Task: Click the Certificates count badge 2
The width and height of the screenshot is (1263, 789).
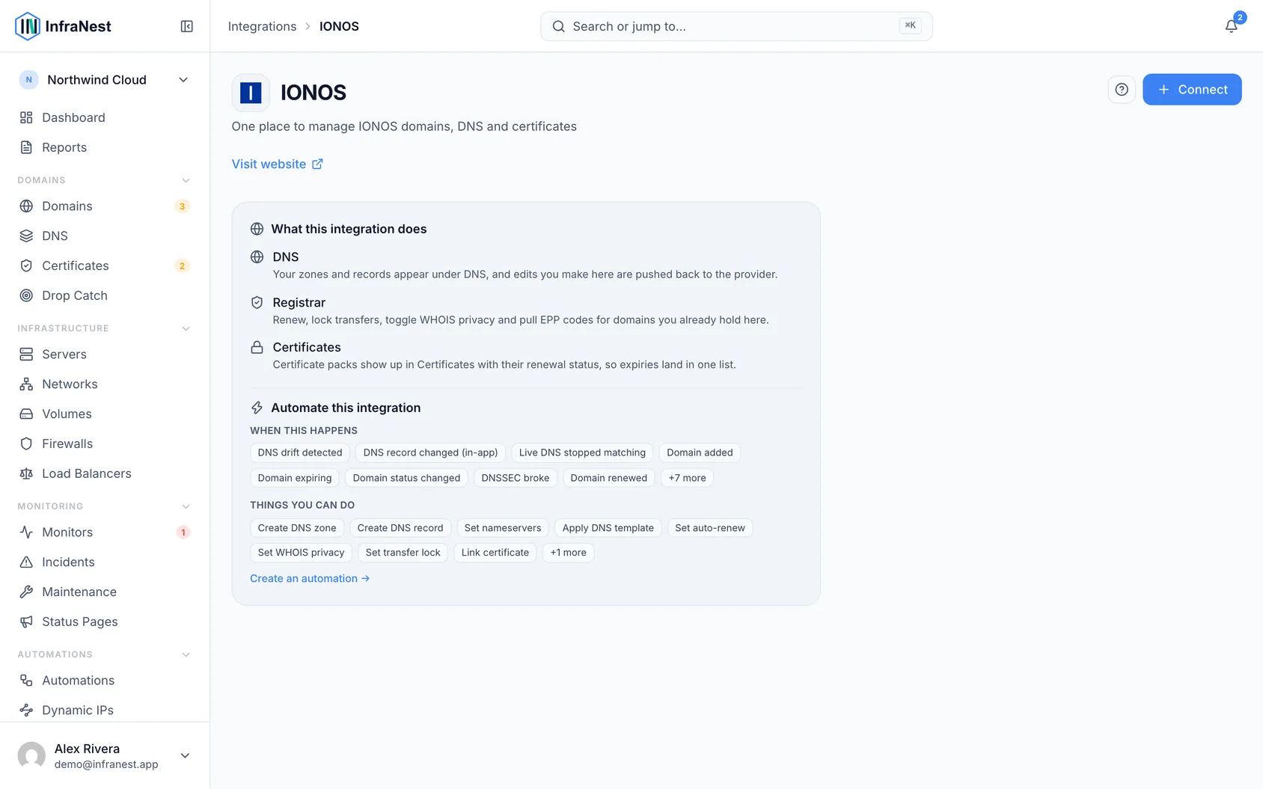Action: [182, 266]
